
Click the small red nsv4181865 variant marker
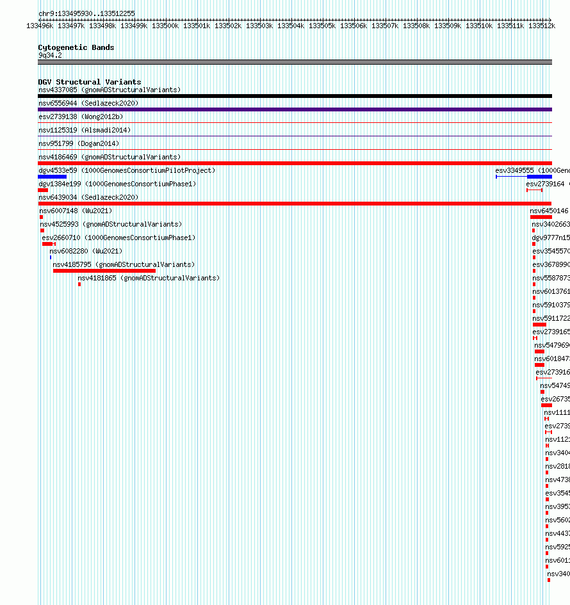[x=79, y=284]
